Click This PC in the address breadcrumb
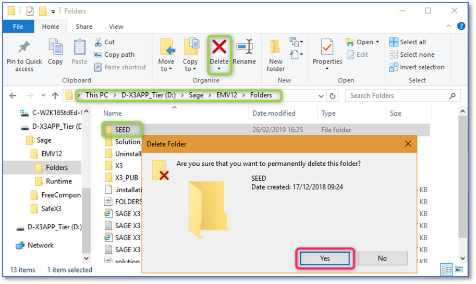The height and width of the screenshot is (284, 476). click(x=97, y=95)
